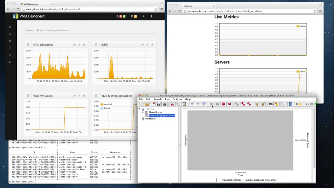Close the VMS VM Count widget with its X
The width and height of the screenshot is (334, 188).
[84, 96]
